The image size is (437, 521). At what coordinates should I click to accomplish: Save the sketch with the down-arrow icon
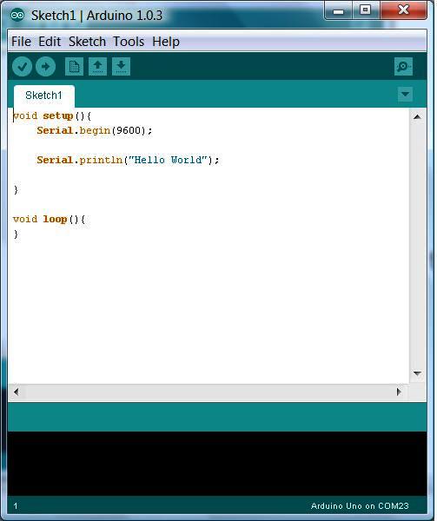coord(121,67)
